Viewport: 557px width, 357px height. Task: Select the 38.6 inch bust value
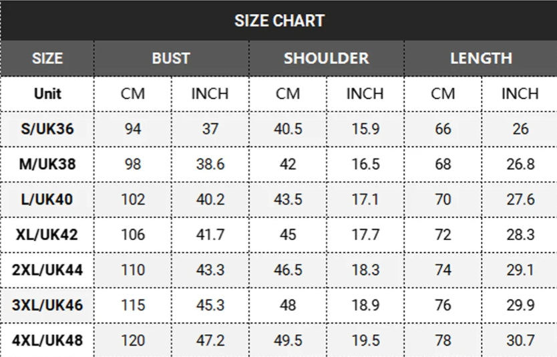[210, 164]
